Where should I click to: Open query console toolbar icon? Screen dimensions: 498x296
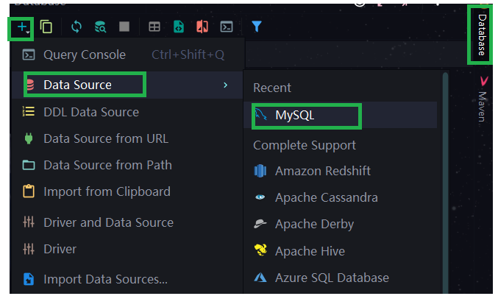coord(227,27)
